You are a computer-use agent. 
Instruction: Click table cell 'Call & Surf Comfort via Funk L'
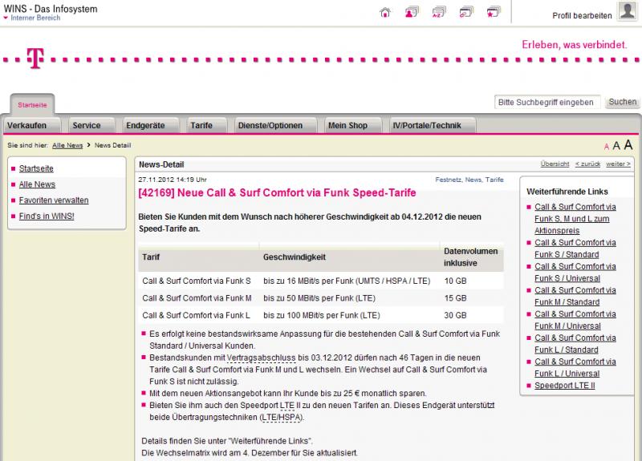(x=196, y=315)
